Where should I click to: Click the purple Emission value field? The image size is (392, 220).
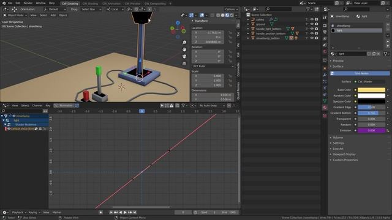point(371,130)
